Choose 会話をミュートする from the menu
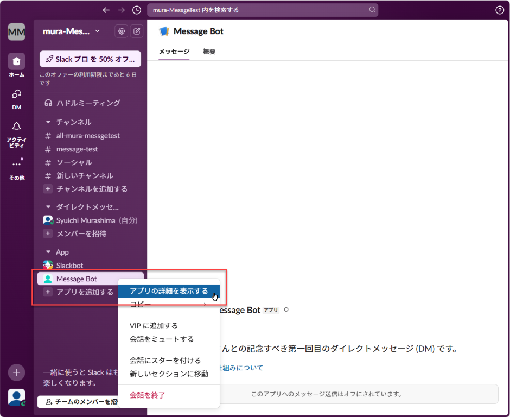The width and height of the screenshot is (510, 417). point(169,339)
